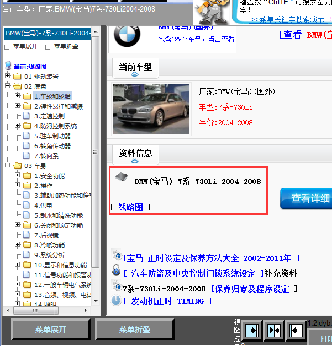
Task: Expand the 10.显示和信息功能 node
Action: (17, 264)
